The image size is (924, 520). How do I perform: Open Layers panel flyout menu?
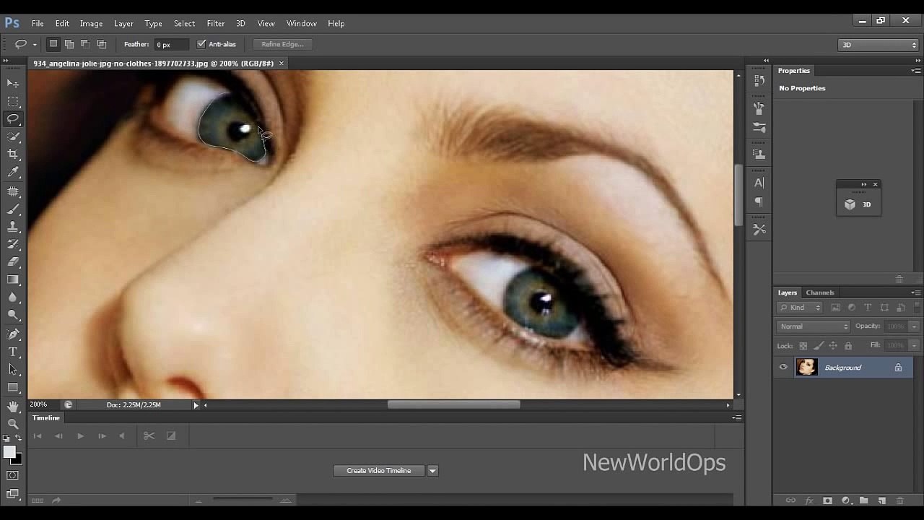click(x=915, y=292)
